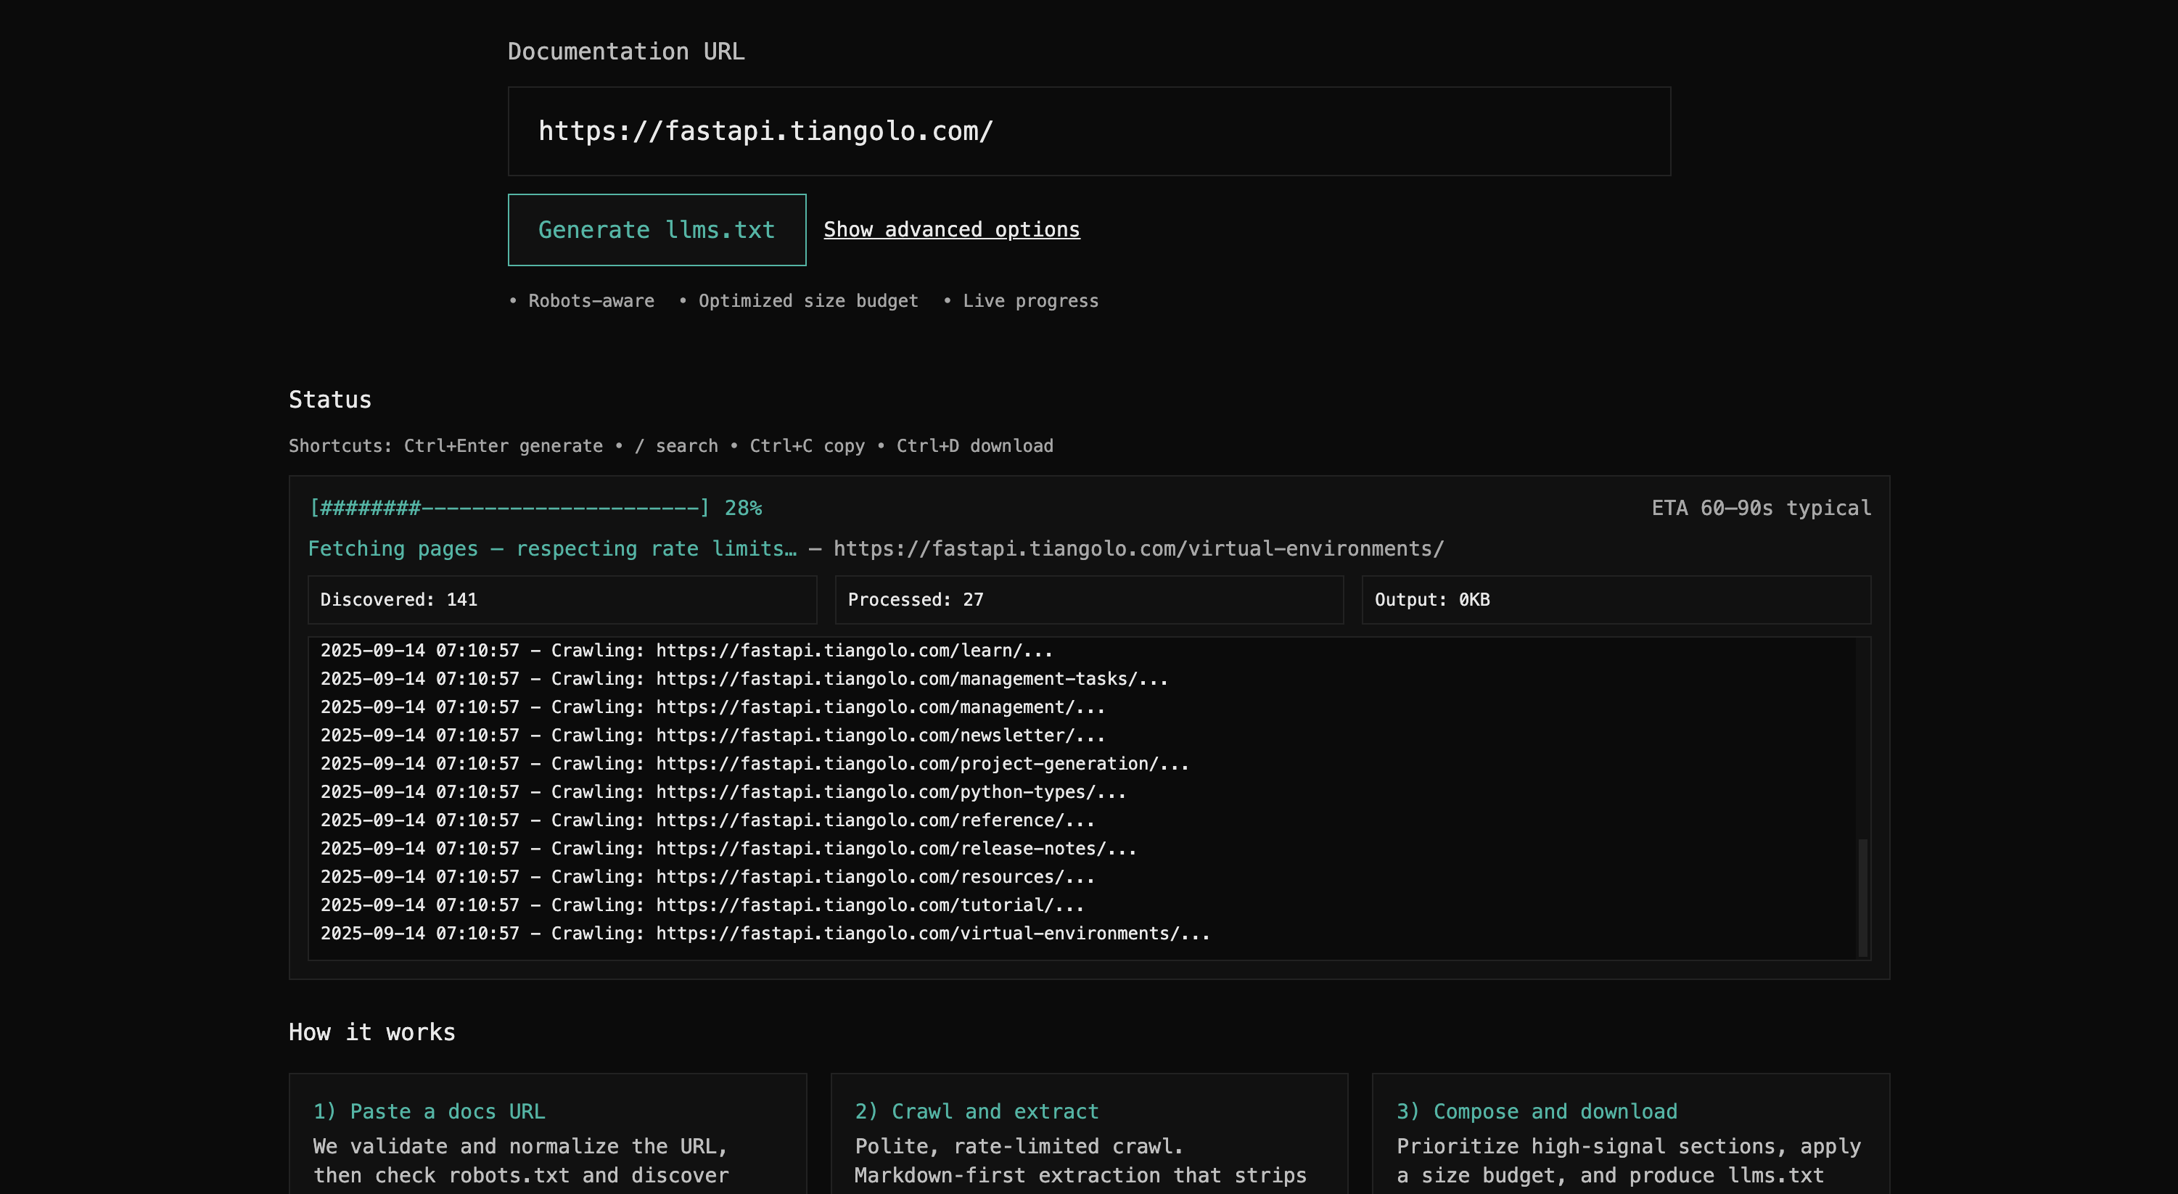Click log line crawling tutorial/
This screenshot has height=1194, width=2178.
pyautogui.click(x=702, y=905)
